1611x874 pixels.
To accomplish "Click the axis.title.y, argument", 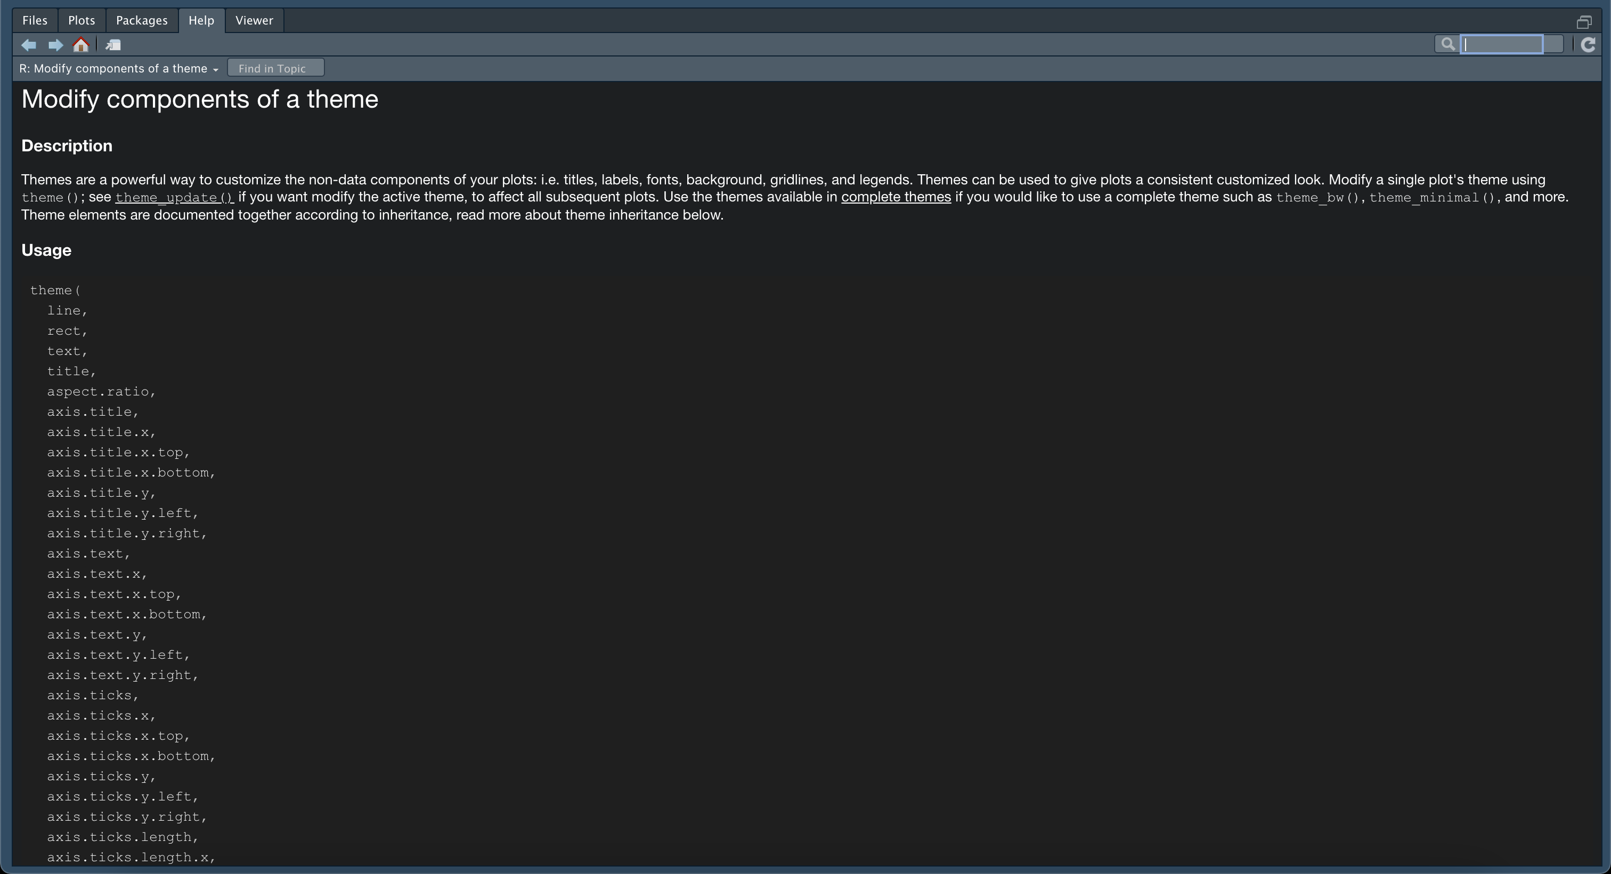I will point(101,493).
